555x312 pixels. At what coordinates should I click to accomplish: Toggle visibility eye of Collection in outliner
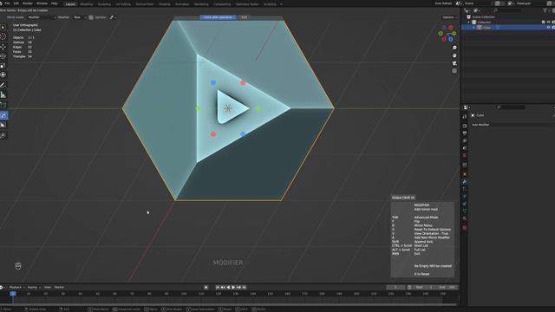point(549,22)
